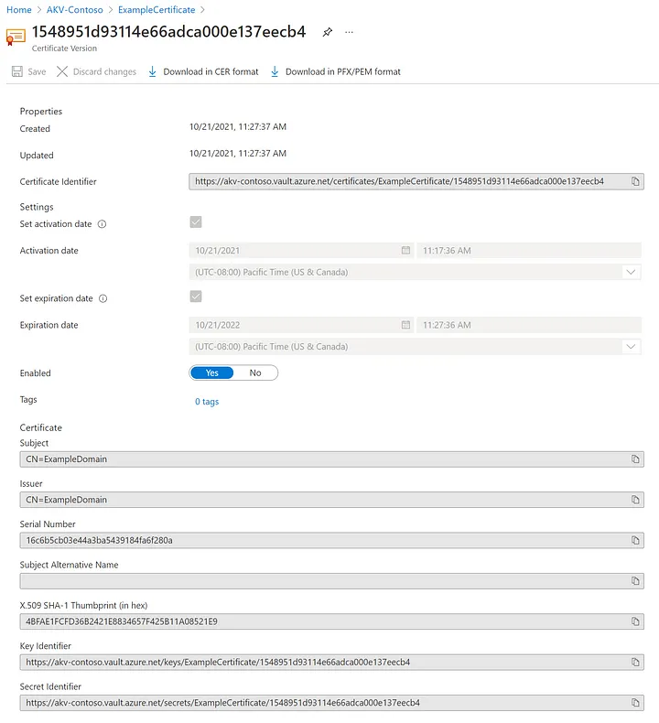Toggle the Set activation date checkbox
Image resolution: width=659 pixels, height=723 pixels.
click(196, 221)
